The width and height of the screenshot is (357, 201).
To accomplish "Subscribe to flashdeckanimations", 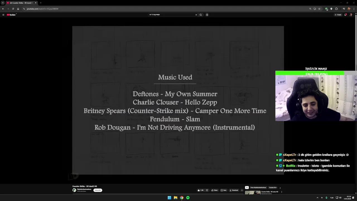I will (98, 190).
